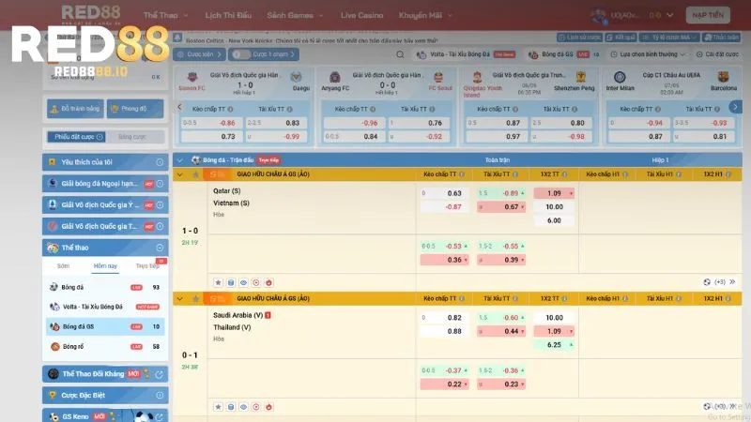Switch to the Phiếu đặt cược tab

76,137
